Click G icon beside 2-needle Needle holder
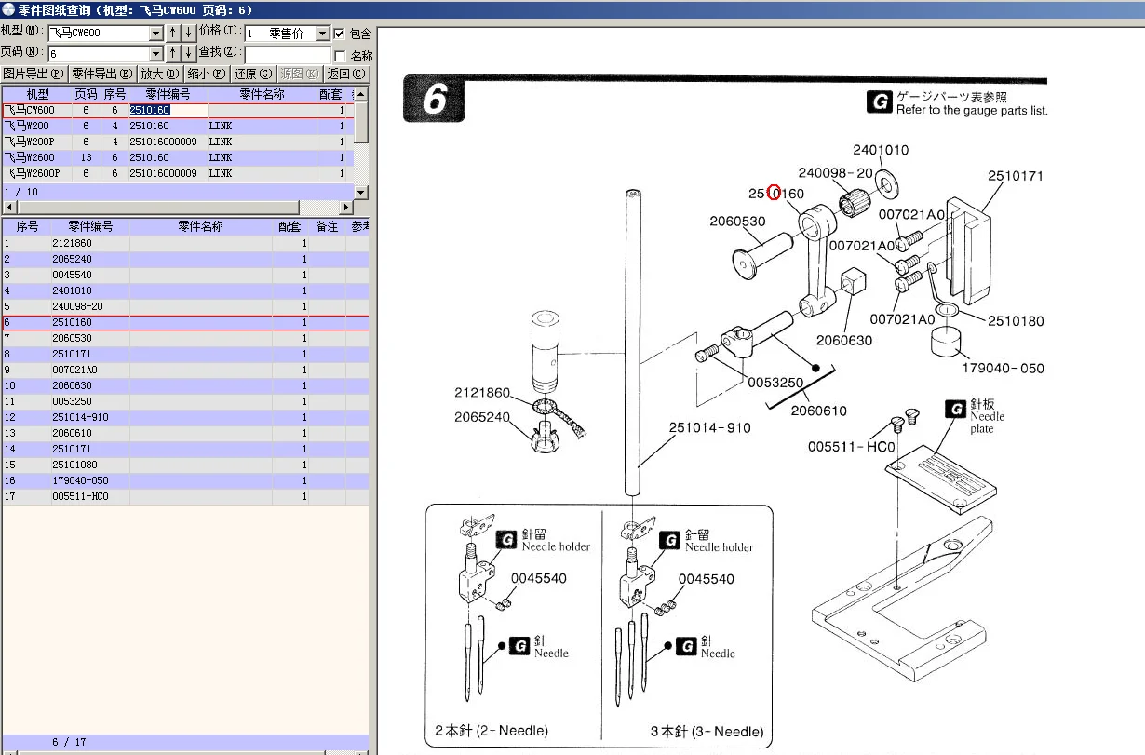This screenshot has height=755, width=1145. [506, 540]
